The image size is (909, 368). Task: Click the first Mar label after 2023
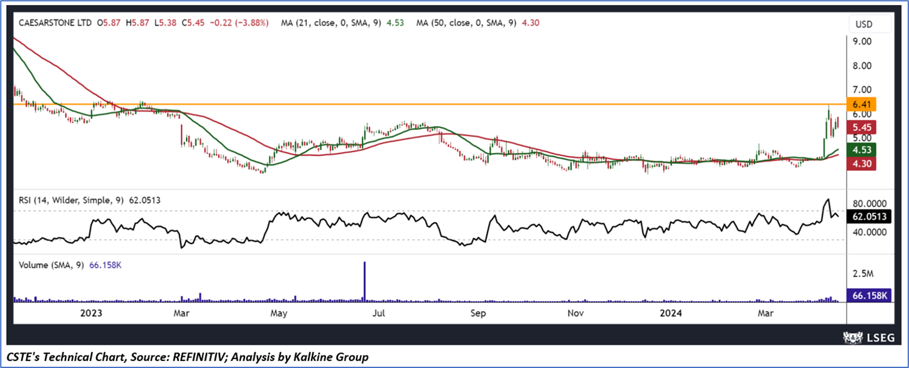point(181,312)
